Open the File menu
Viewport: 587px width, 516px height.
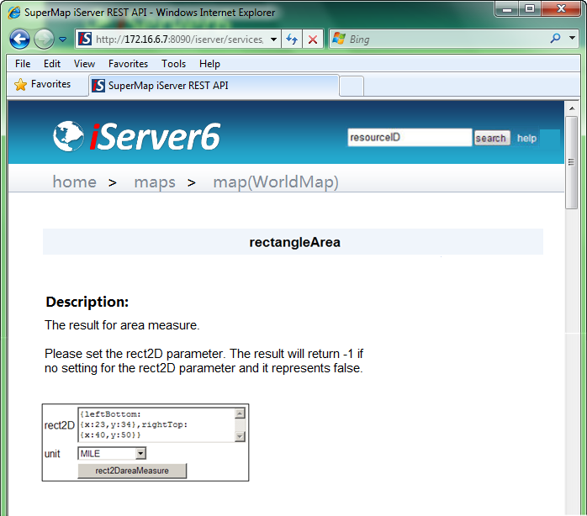pyautogui.click(x=23, y=64)
